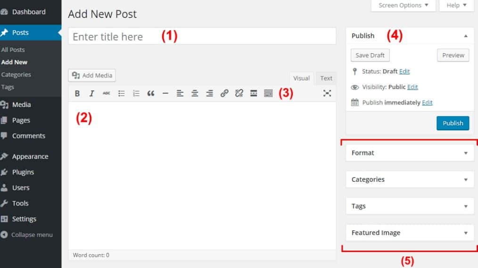Collapse the Publish panel
This screenshot has height=268, width=478.
466,36
